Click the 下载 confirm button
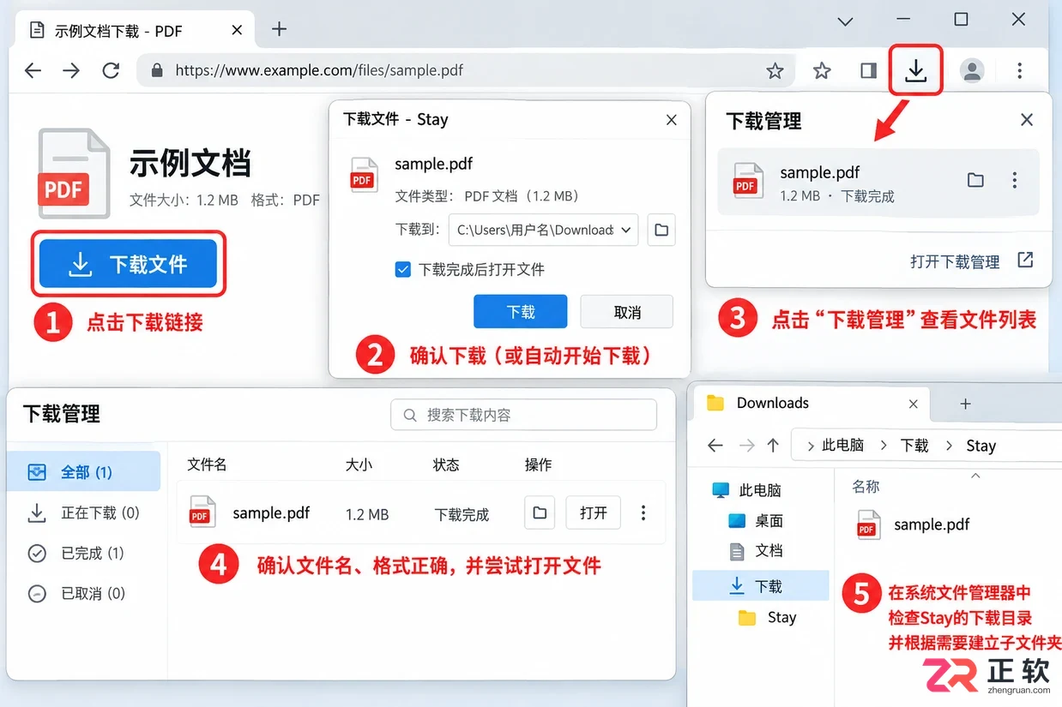Viewport: 1062px width, 707px height. pos(521,312)
